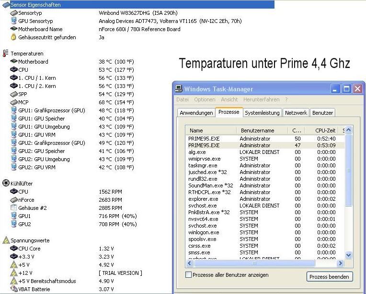The width and height of the screenshot is (366, 294).
Task: Click the GPU1 fan row icon
Action: (14, 216)
